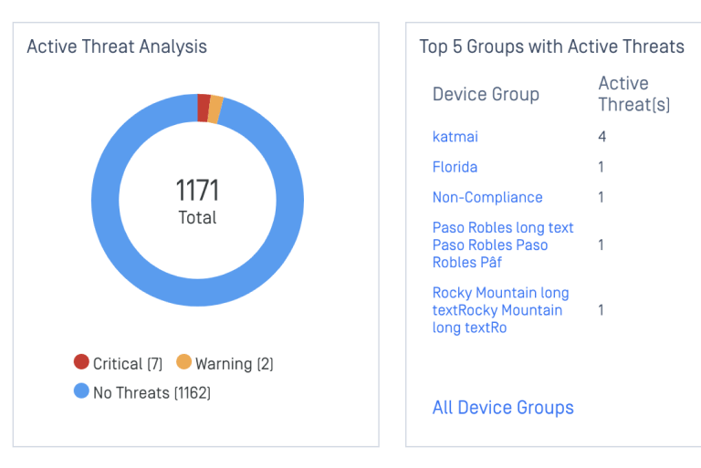The image size is (701, 468).
Task: Toggle the No Threats (1162) legend label
Action: click(x=152, y=392)
